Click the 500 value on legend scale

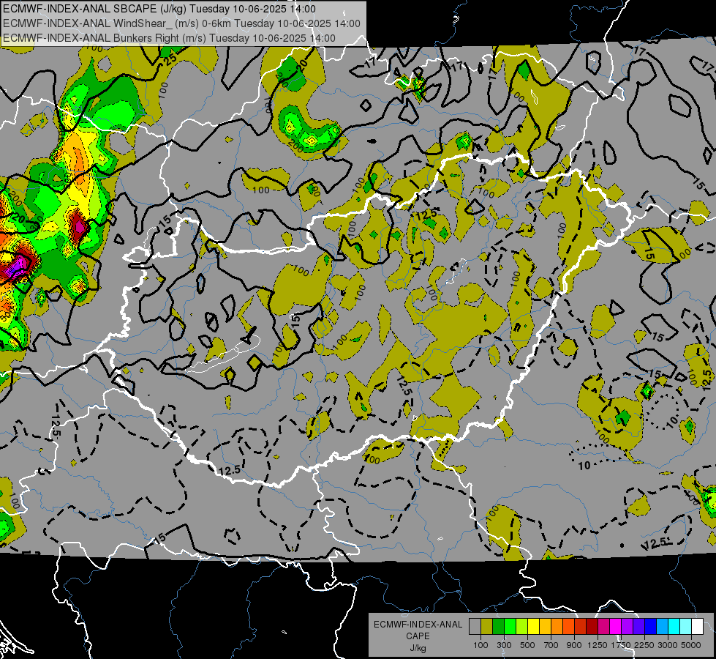[x=527, y=645]
